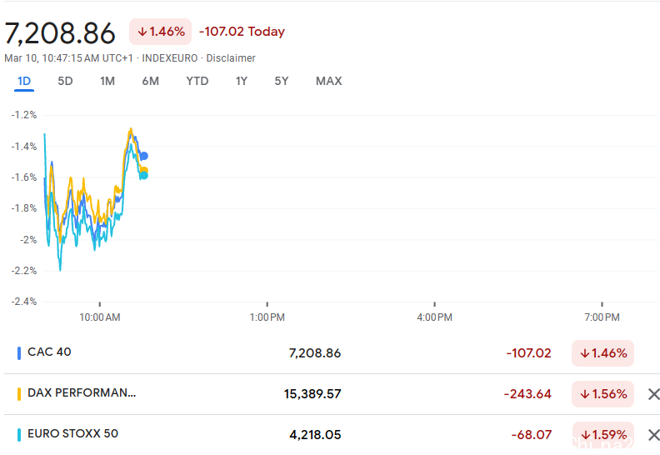This screenshot has width=660, height=455.
Task: Click the 1:00 PM axis label
Action: coord(267,317)
